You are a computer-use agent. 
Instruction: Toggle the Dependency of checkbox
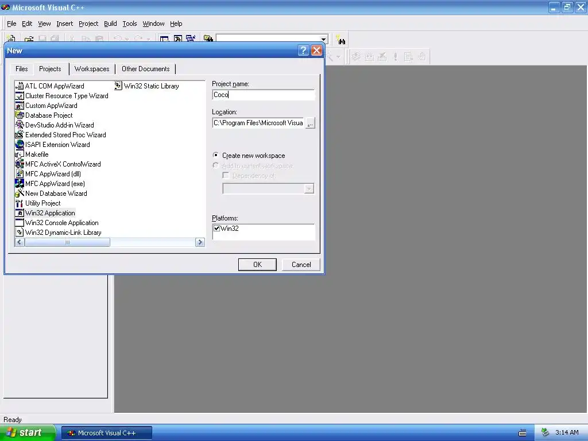pos(226,175)
